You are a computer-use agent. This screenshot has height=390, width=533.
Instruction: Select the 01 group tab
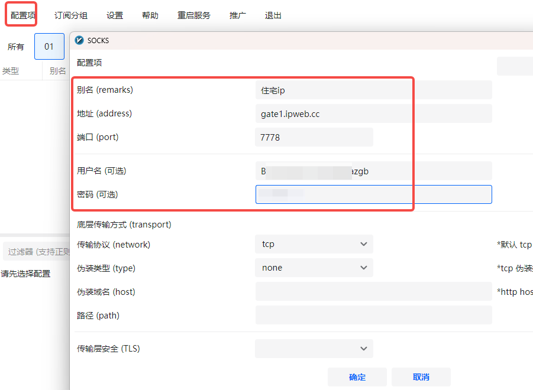[49, 47]
